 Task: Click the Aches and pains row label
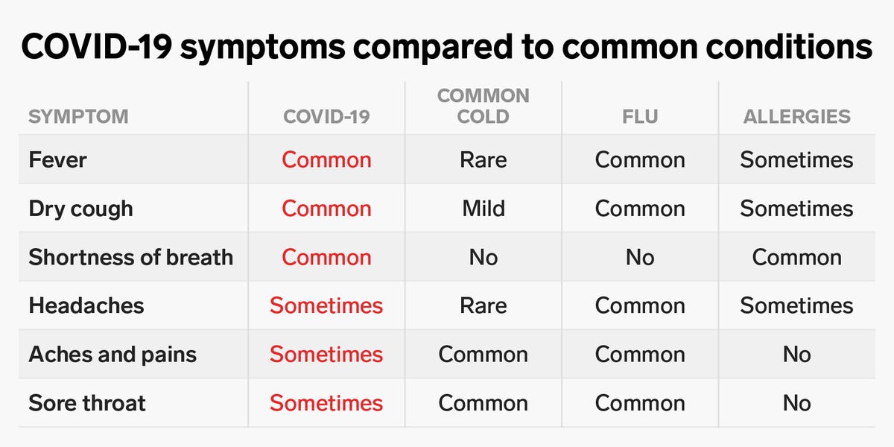pos(112,355)
